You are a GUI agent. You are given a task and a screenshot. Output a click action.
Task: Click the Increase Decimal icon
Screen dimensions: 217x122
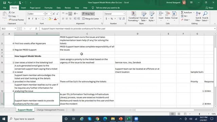pos(120,19)
